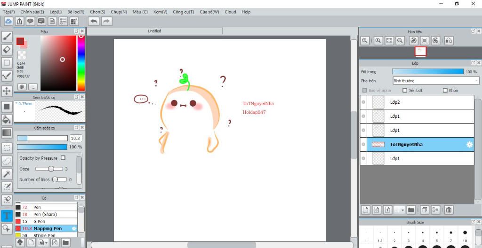
Task: Open add-brush dropdown arrow in Cọ panel
Action: 46,243
